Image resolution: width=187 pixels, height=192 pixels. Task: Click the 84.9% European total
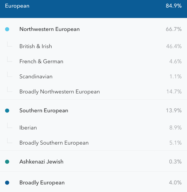[173, 6]
